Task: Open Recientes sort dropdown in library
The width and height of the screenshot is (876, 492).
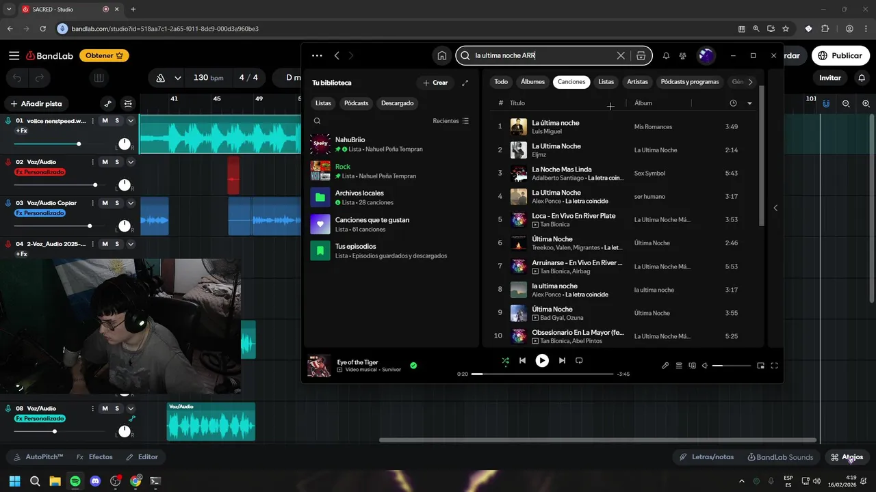Action: pyautogui.click(x=451, y=121)
